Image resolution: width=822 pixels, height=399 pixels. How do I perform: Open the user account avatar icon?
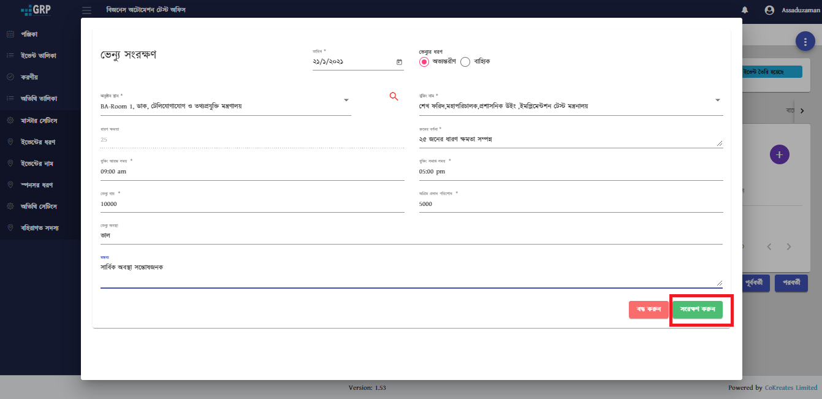[769, 10]
